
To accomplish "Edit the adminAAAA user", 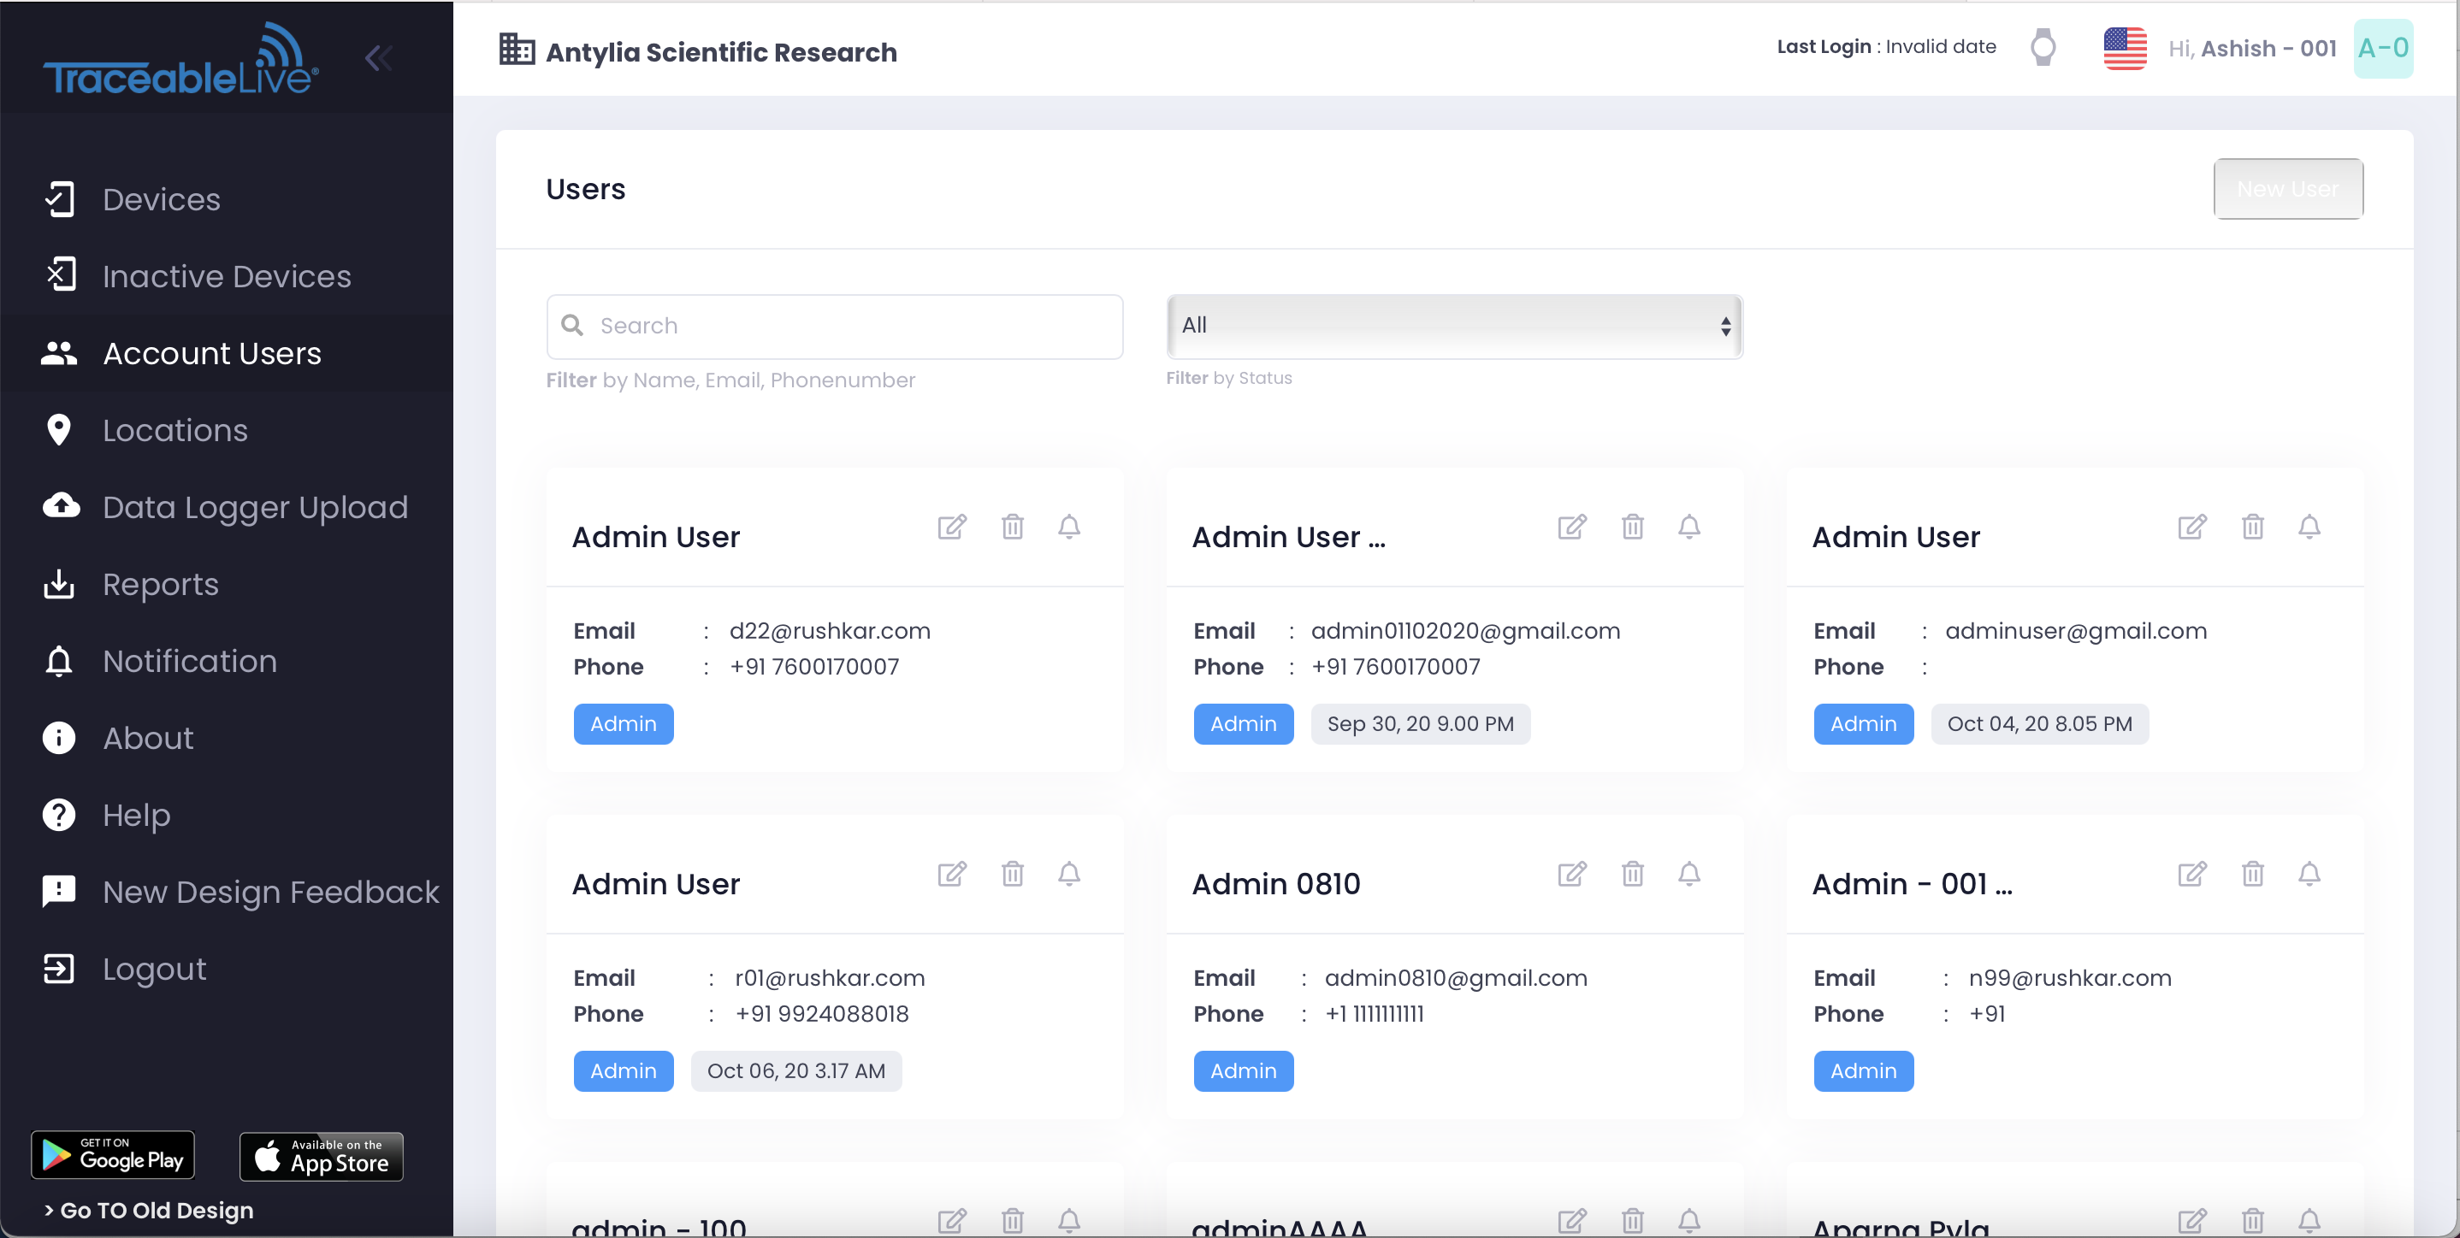I will coord(1572,1221).
